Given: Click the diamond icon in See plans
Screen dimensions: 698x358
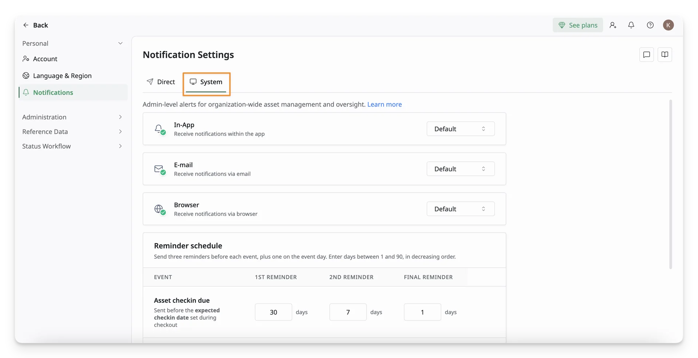Looking at the screenshot, I should pos(562,25).
